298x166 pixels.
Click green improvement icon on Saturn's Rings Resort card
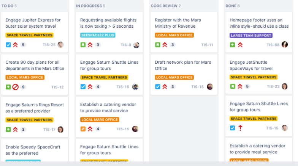(8, 130)
